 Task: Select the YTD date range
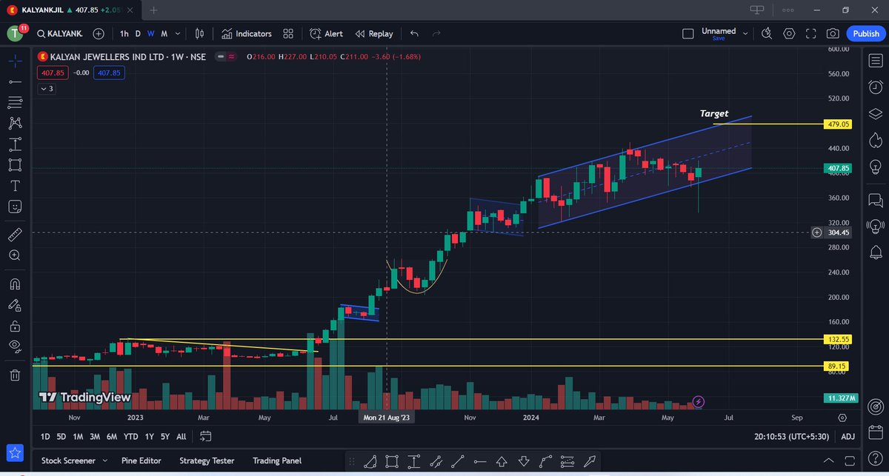coord(130,437)
